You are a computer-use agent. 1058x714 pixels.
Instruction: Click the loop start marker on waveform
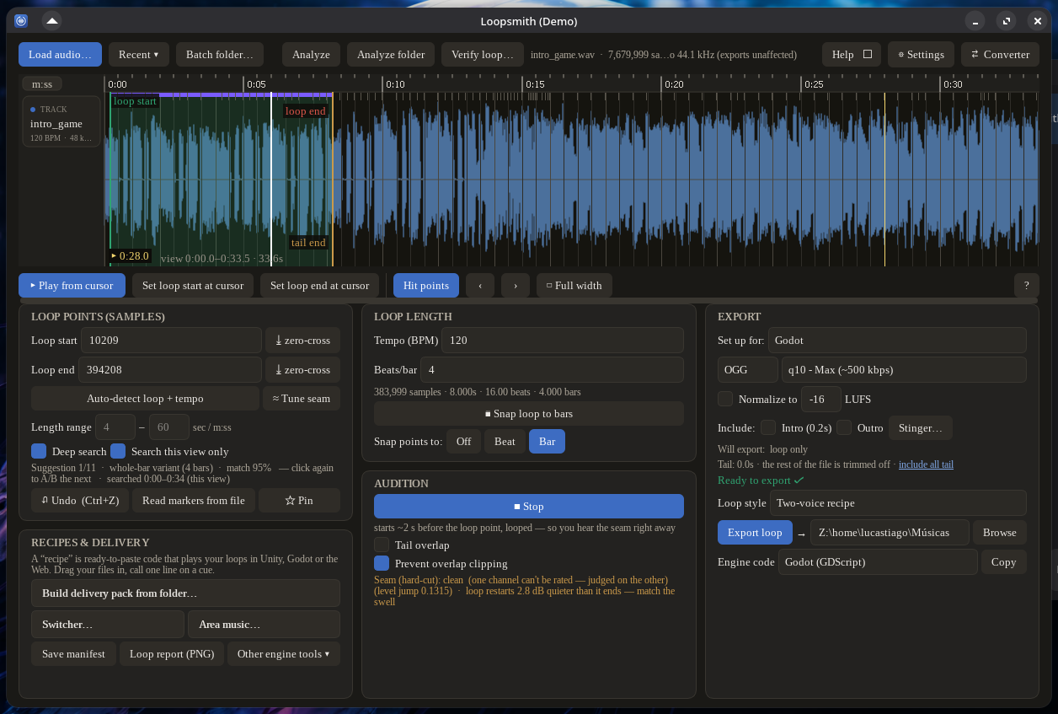(135, 100)
